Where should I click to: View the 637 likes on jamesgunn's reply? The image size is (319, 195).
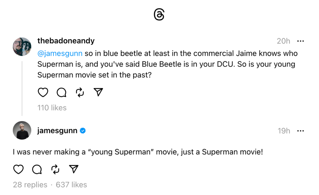tap(71, 185)
